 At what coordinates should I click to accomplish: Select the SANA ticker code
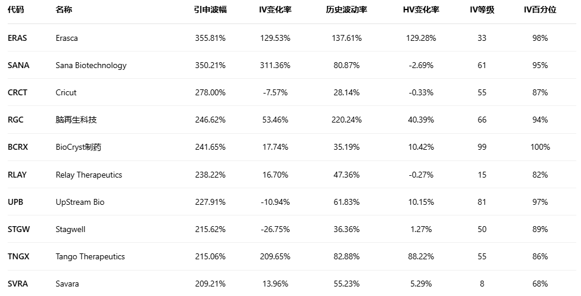(18, 65)
